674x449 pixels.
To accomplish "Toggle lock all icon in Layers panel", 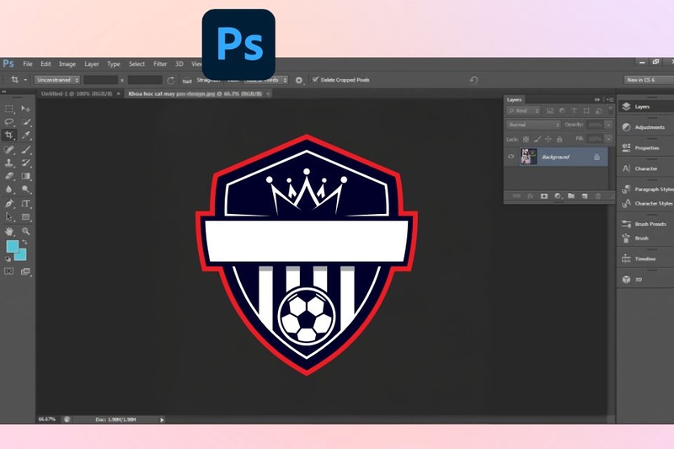I will [x=559, y=139].
